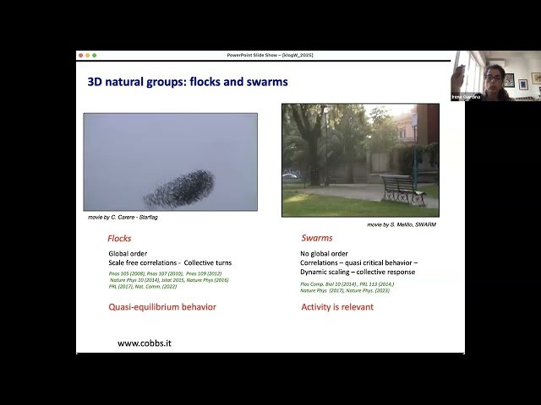Click the red Flocks heading
This screenshot has width=541, height=405.
click(119, 239)
